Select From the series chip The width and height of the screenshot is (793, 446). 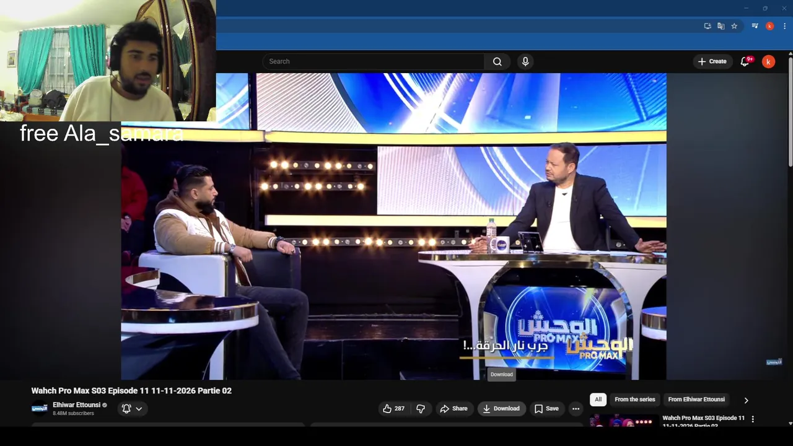[x=635, y=400]
